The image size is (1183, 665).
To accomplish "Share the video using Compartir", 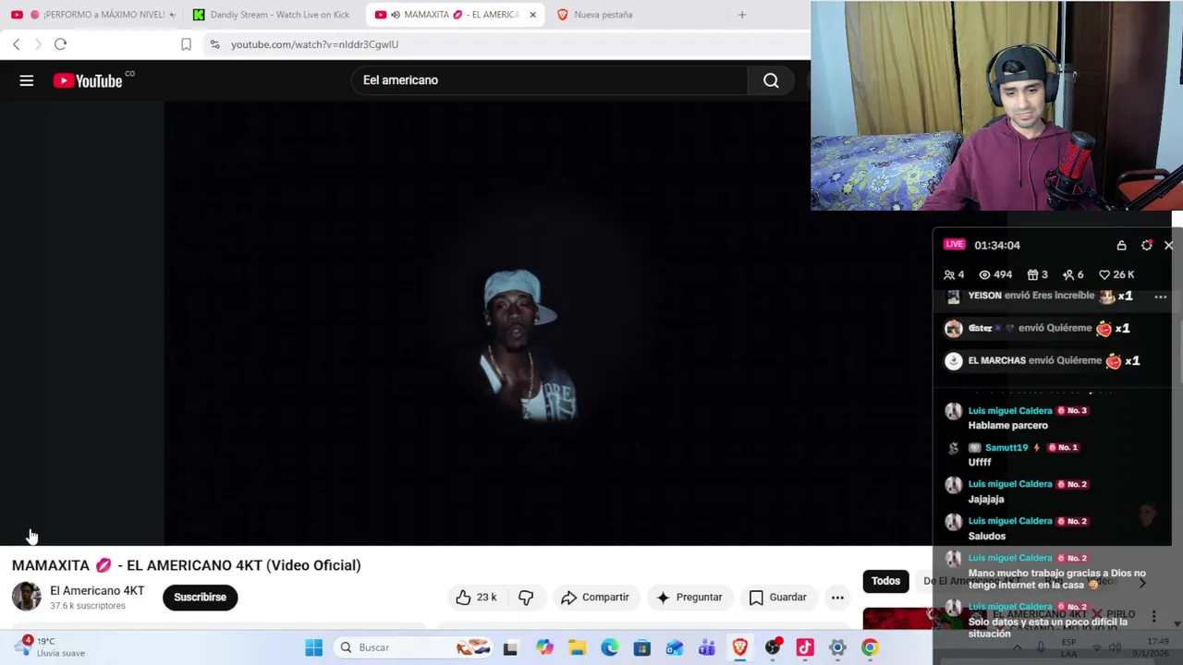I will 594,598.
